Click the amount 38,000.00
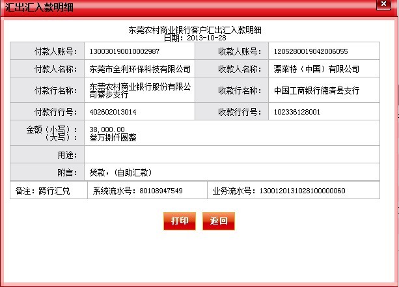This screenshot has width=399, height=287. [x=107, y=130]
